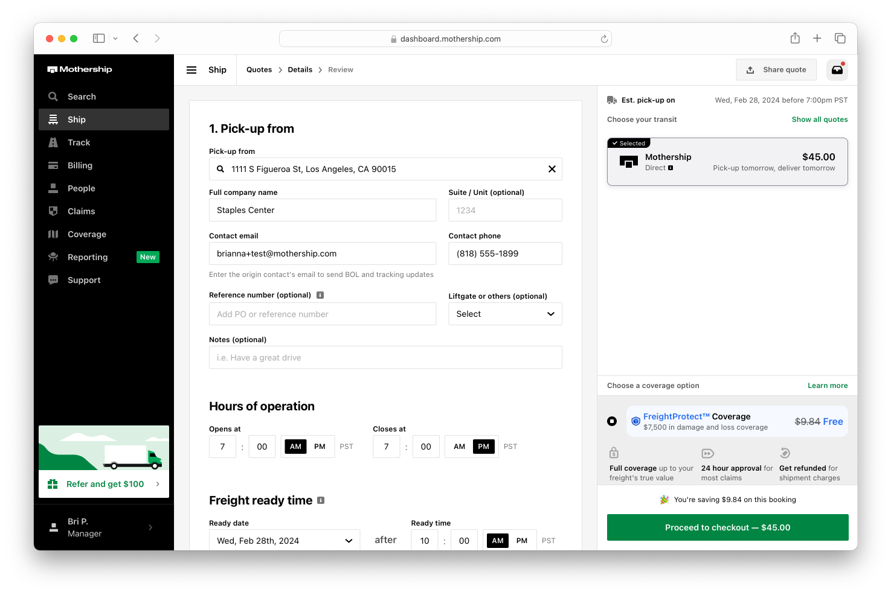Open the Claims shield icon
Viewport: 891px width, 595px height.
(53, 211)
